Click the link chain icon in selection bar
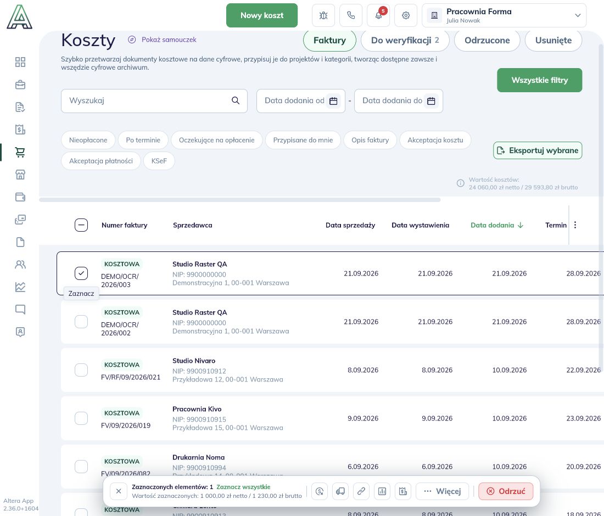Viewport: 604px width, 516px height. tap(361, 491)
